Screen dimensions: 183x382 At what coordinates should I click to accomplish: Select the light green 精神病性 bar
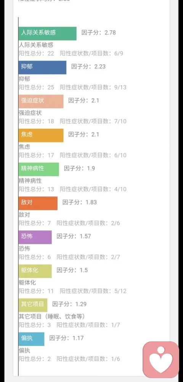pos(39,169)
